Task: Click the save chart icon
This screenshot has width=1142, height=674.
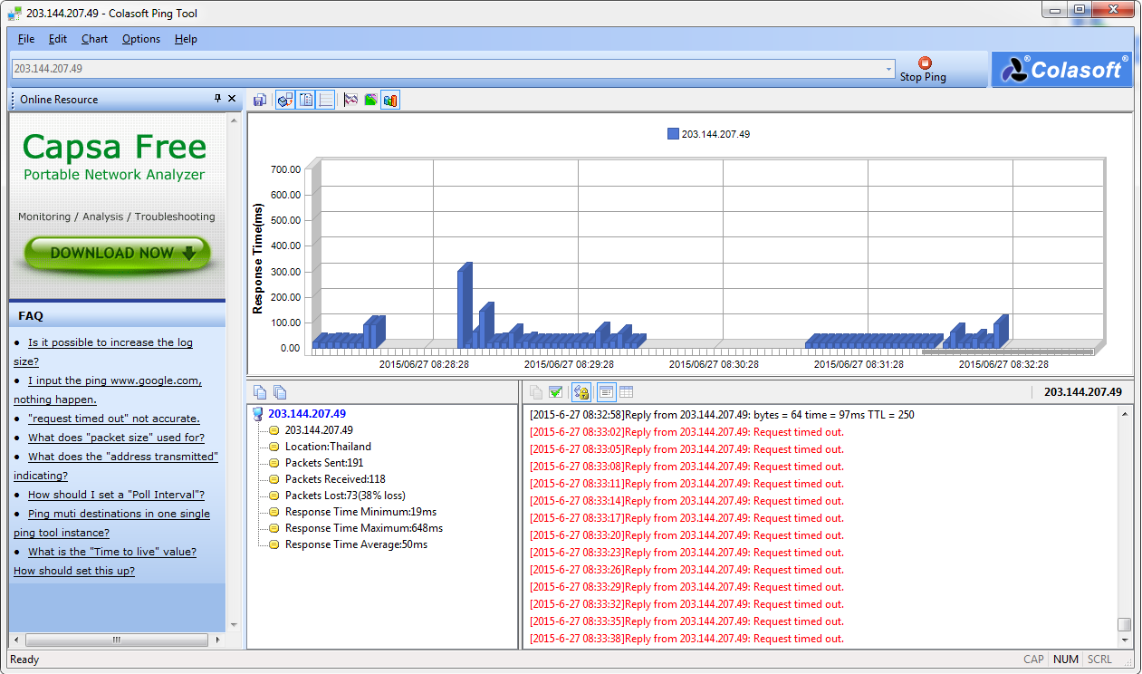Action: click(x=260, y=100)
